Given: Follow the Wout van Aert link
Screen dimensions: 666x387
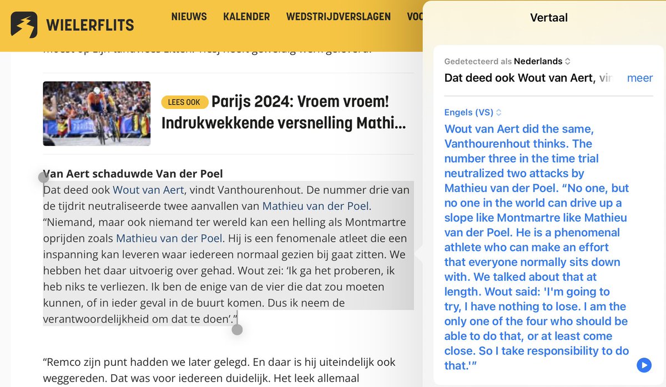Looking at the screenshot, I should [148, 190].
